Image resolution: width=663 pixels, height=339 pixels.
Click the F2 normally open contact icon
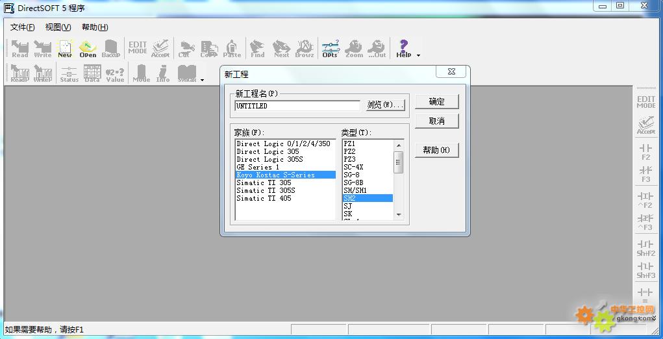(645, 152)
